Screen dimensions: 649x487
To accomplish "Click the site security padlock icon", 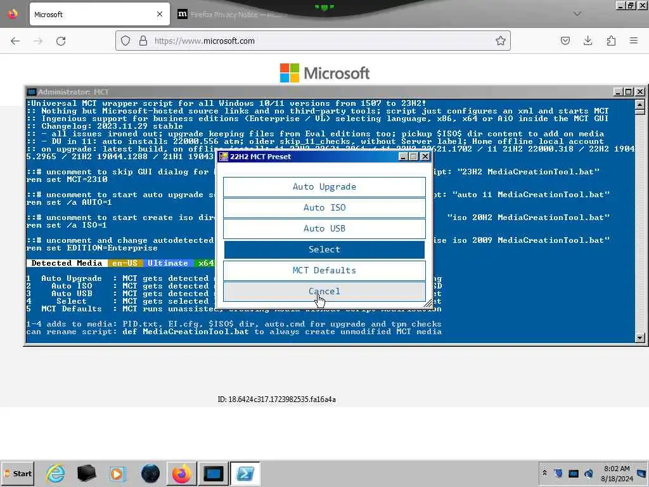I will coord(143,41).
